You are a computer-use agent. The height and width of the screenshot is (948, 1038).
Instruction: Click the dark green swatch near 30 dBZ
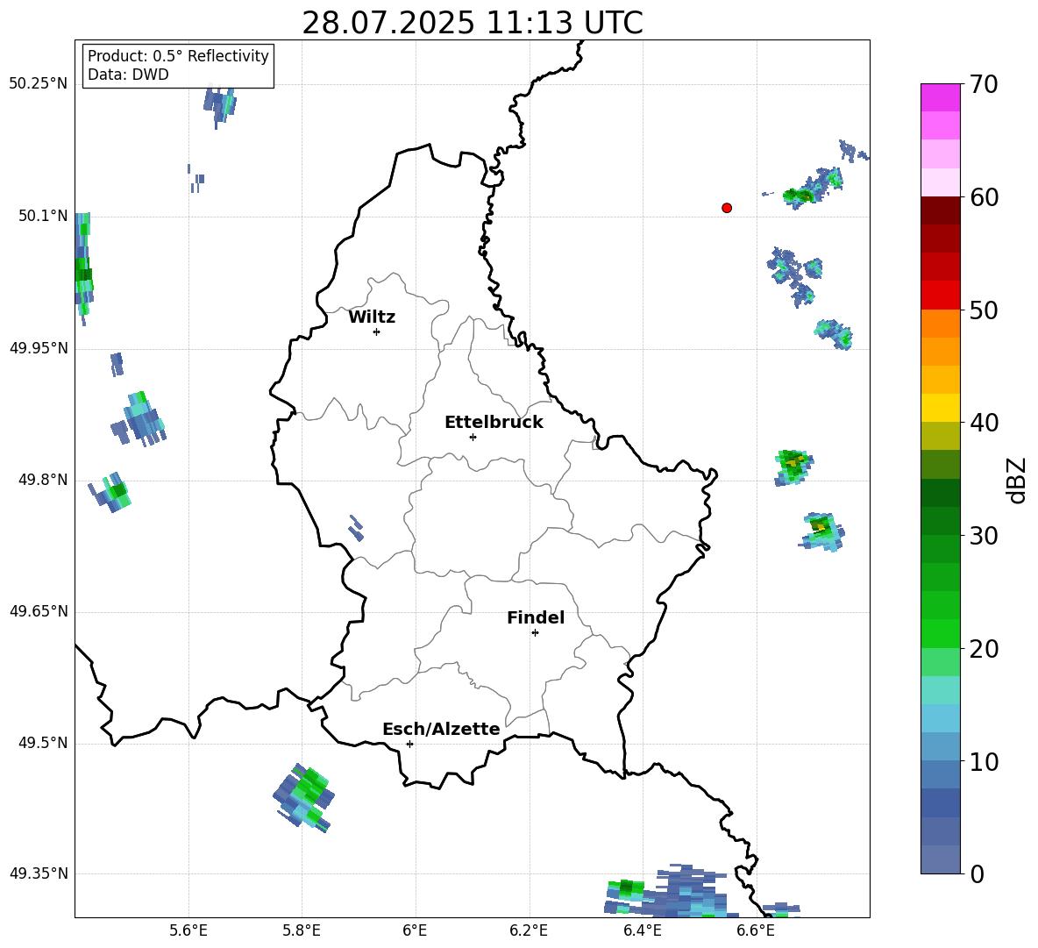pos(940,520)
